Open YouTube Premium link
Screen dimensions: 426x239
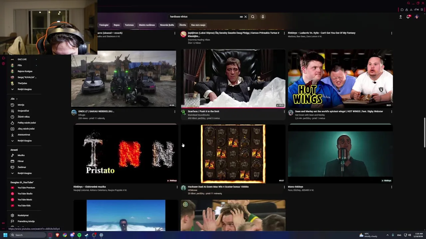coord(23,188)
